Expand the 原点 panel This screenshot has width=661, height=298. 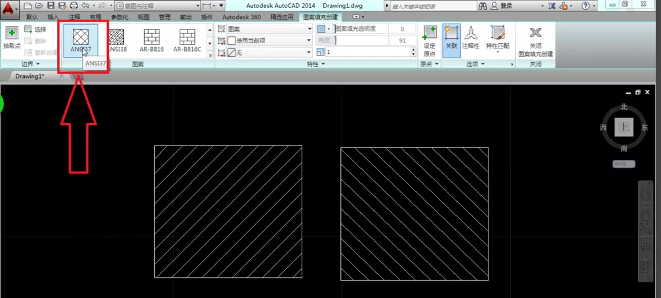pyautogui.click(x=430, y=64)
